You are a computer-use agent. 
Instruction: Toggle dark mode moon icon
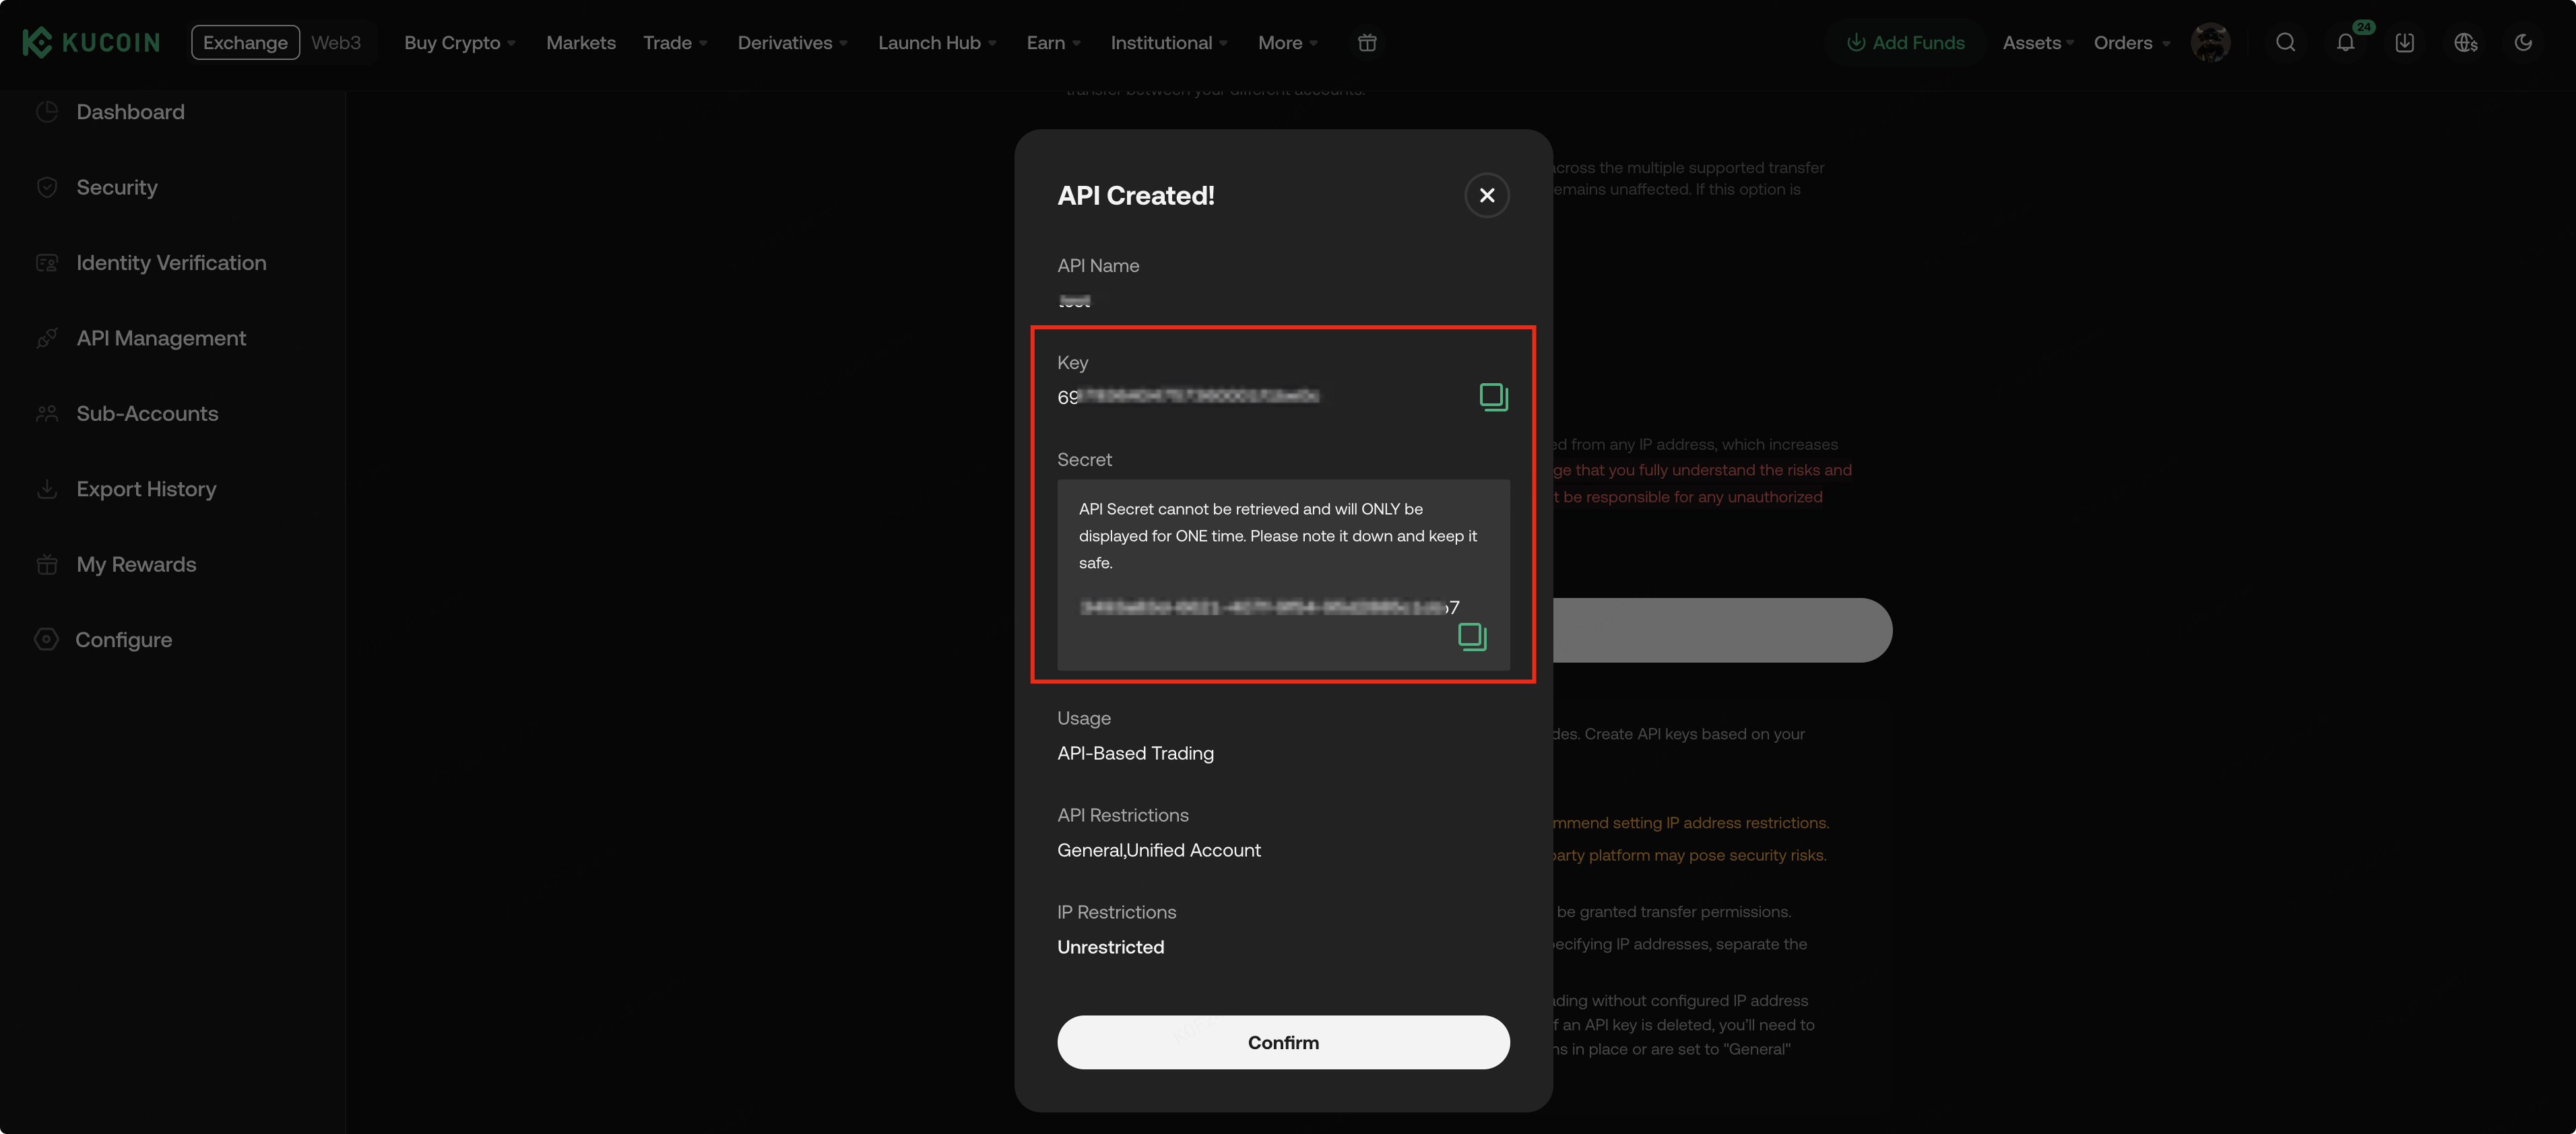pos(2523,42)
